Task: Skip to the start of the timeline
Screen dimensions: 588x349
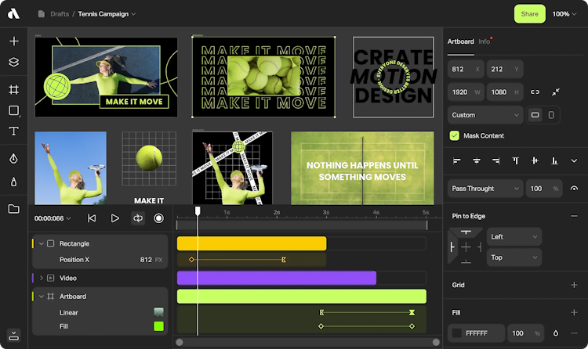Action: [x=92, y=218]
